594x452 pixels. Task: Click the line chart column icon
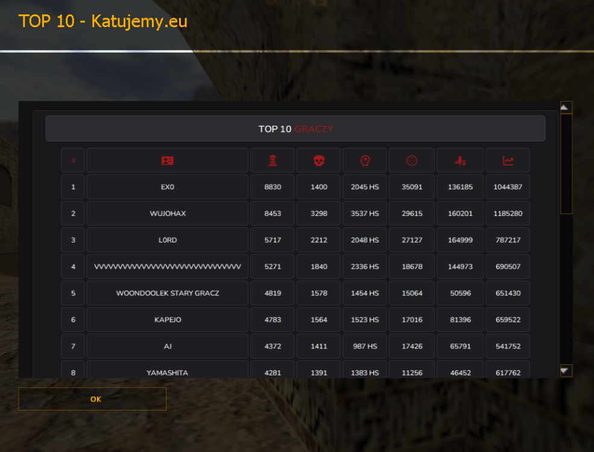coord(508,160)
